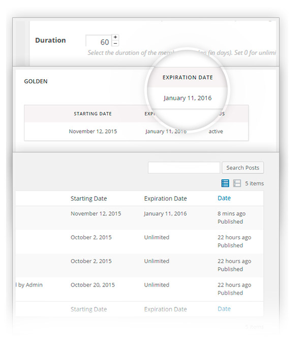Click the 5 items count label

(254, 183)
